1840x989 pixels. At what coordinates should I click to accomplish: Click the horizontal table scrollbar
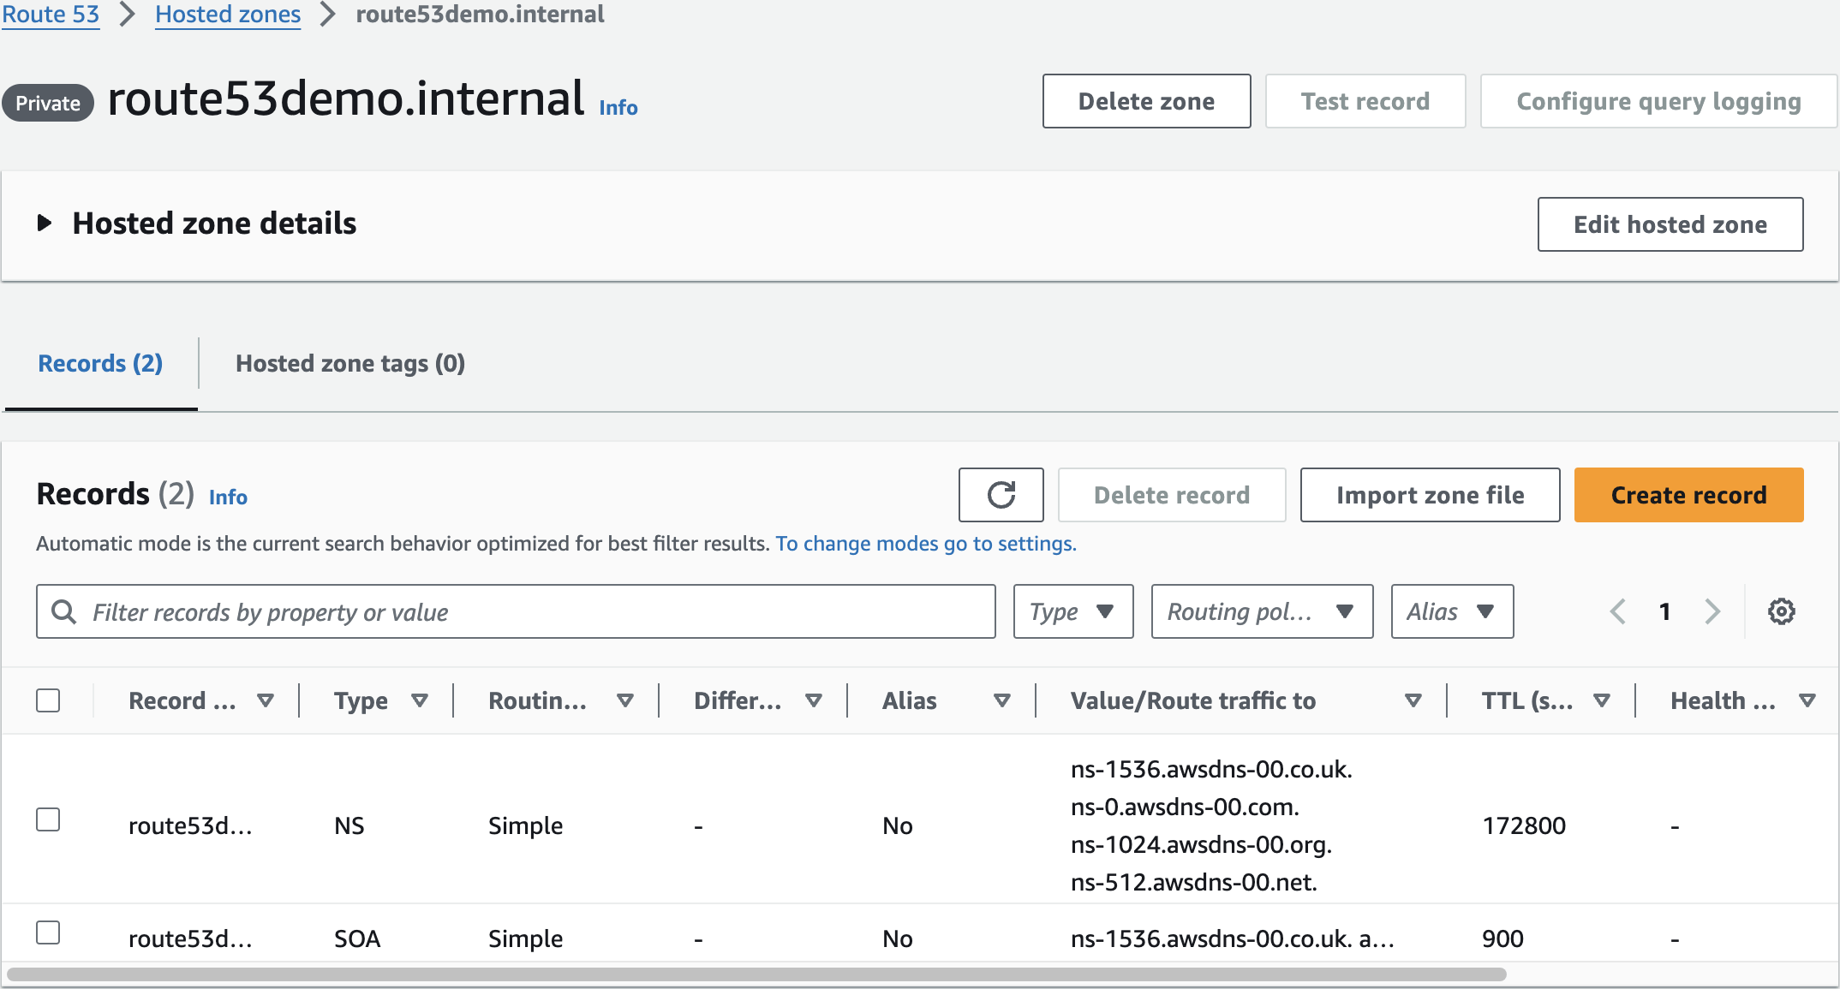coord(756,974)
